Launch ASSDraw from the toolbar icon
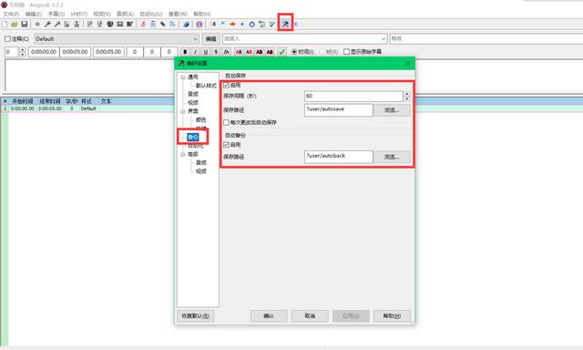 coord(199,25)
